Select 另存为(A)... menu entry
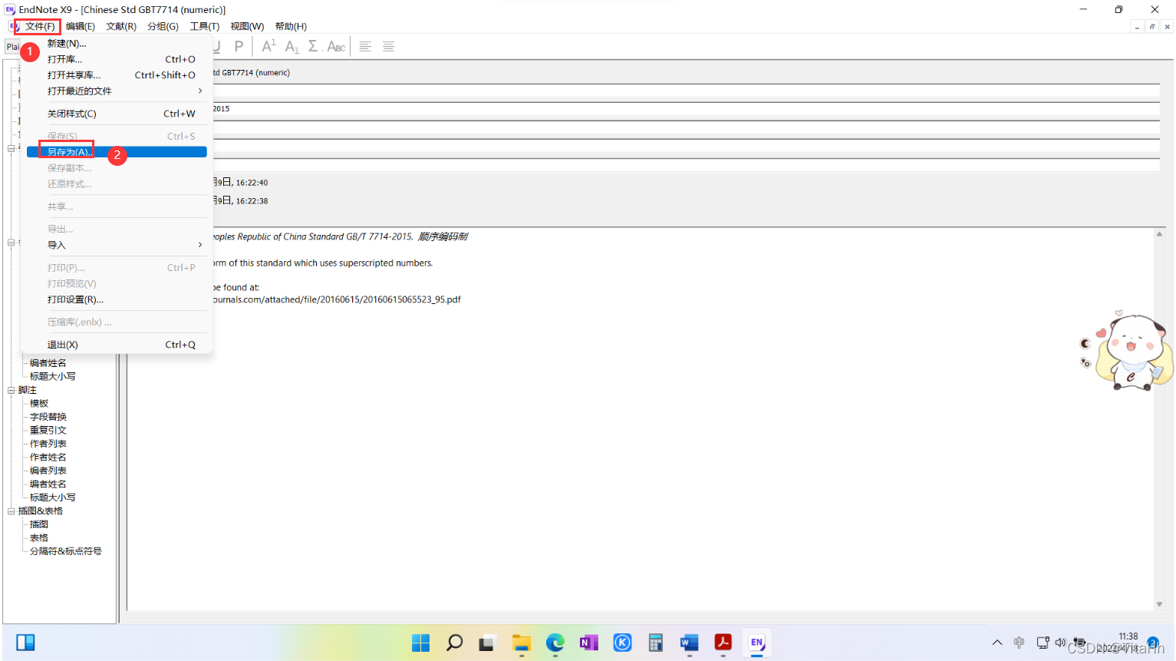The height and width of the screenshot is (661, 1176). click(117, 152)
